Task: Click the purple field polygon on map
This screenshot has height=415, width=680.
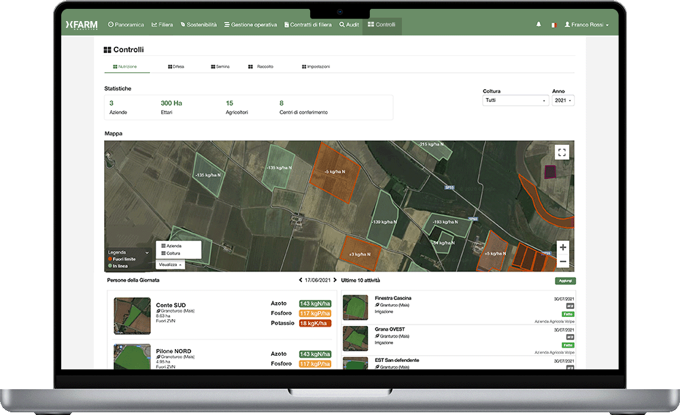Action: click(550, 172)
